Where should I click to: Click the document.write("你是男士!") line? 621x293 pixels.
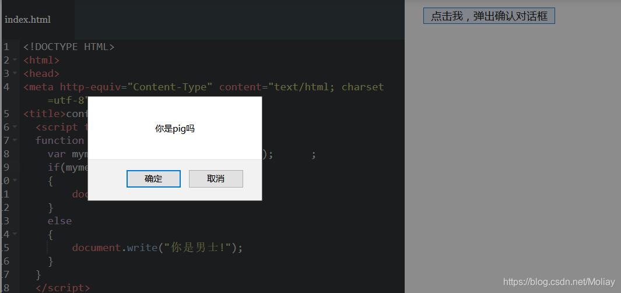point(157,248)
